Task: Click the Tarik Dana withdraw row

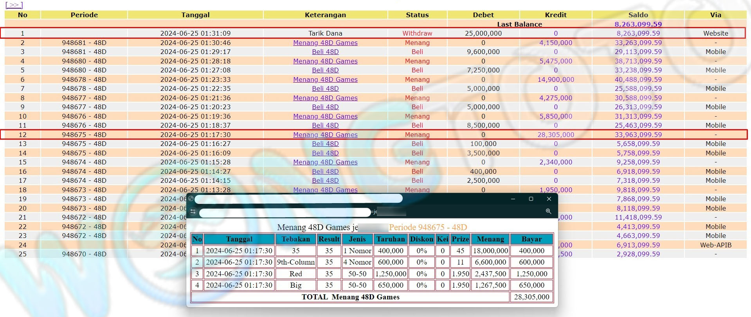Action: point(325,33)
